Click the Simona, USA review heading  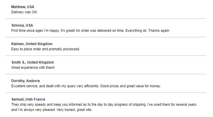point(22,25)
